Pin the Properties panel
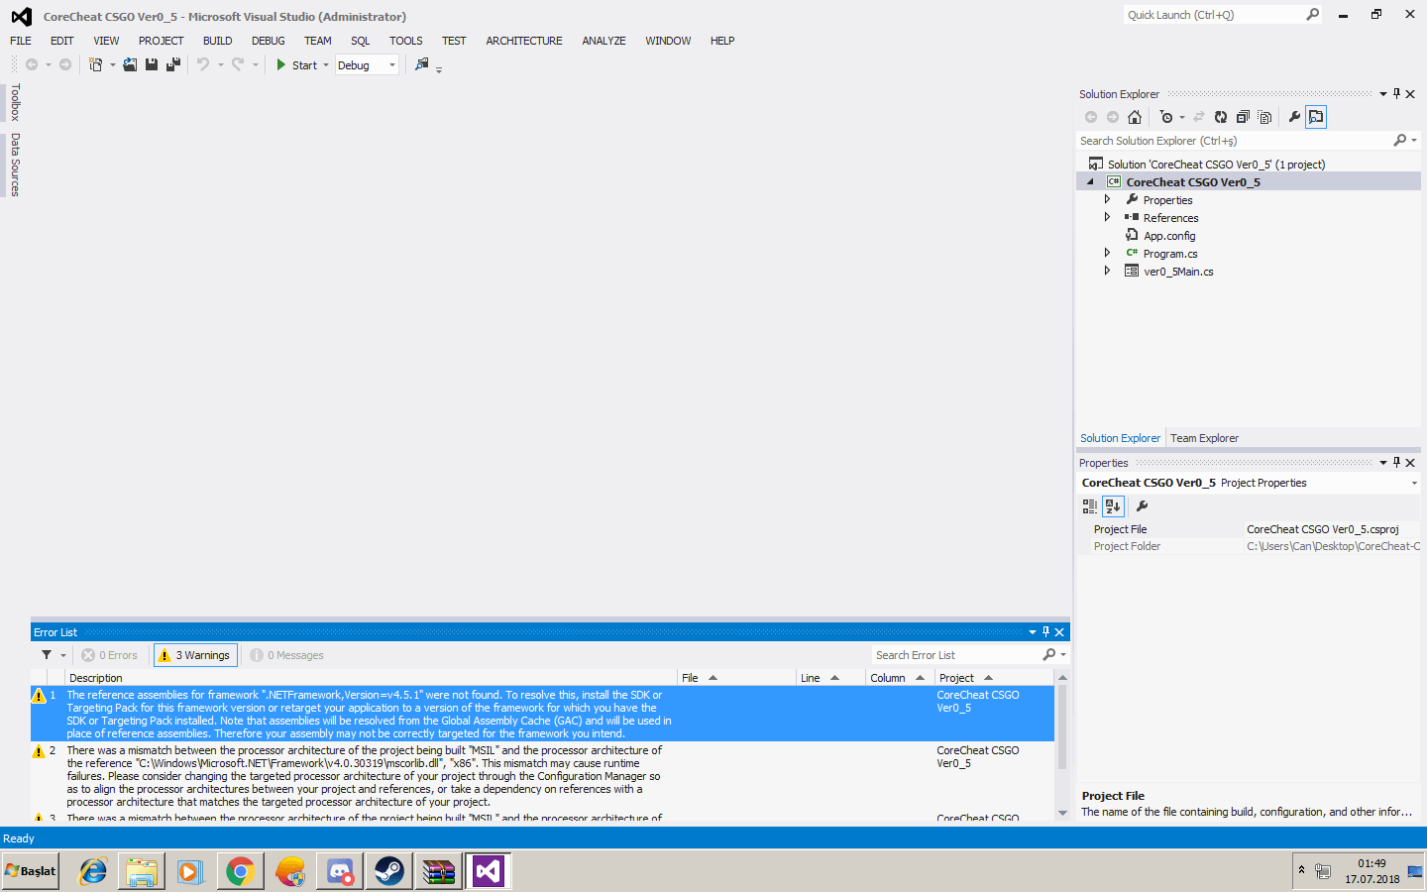The image size is (1427, 892). 1397,463
